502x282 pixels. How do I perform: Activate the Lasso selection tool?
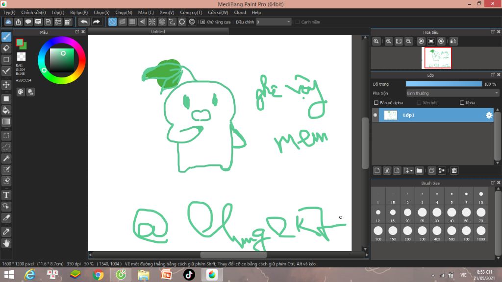(6, 147)
